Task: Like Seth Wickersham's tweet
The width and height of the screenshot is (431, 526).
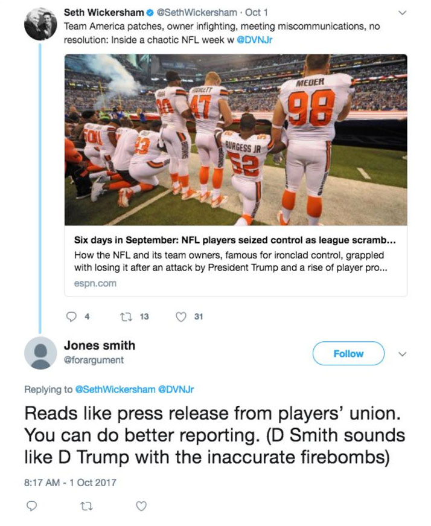Action: 180,316
